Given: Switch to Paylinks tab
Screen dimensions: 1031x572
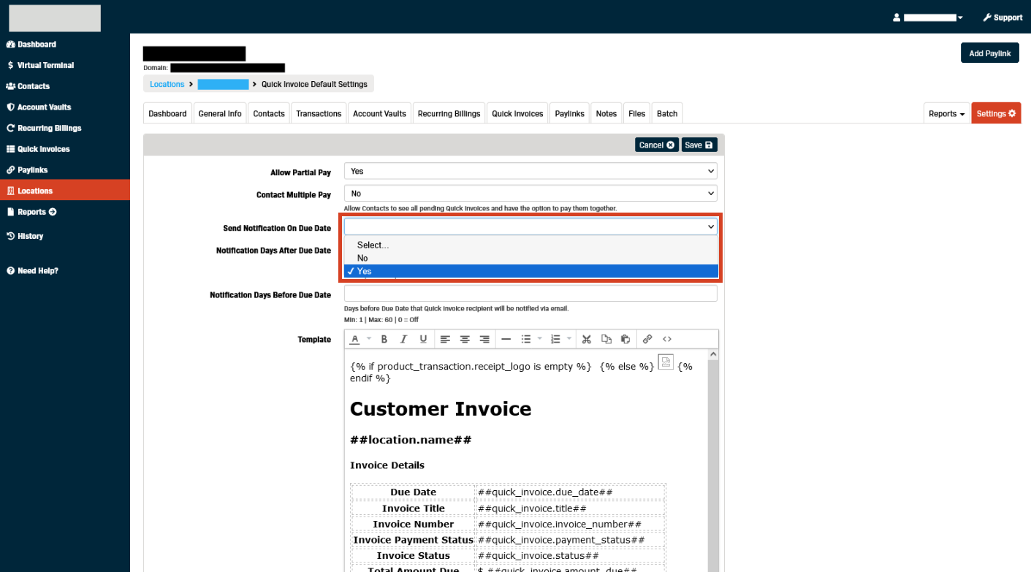Looking at the screenshot, I should point(569,113).
